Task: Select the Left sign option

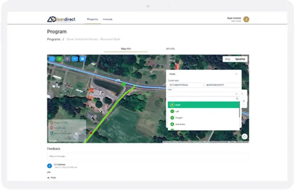Action: click(x=204, y=111)
